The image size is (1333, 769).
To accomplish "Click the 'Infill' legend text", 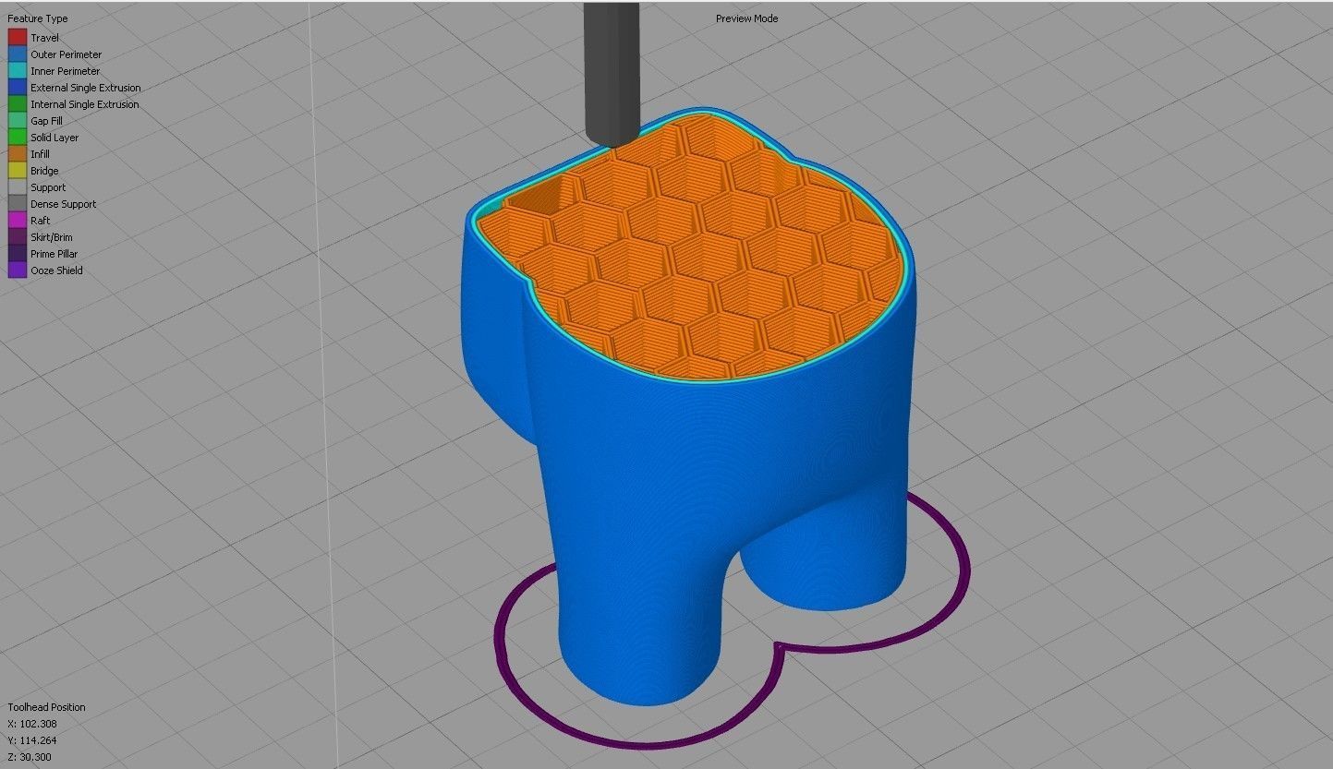I will (x=41, y=154).
